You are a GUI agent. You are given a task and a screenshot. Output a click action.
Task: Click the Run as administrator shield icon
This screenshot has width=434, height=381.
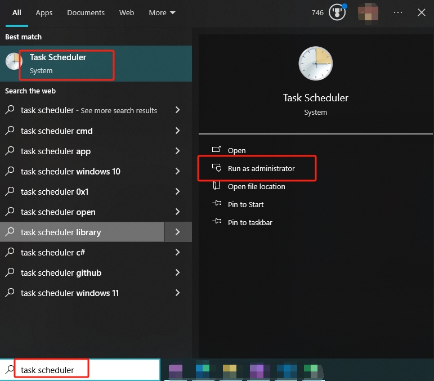pos(217,168)
